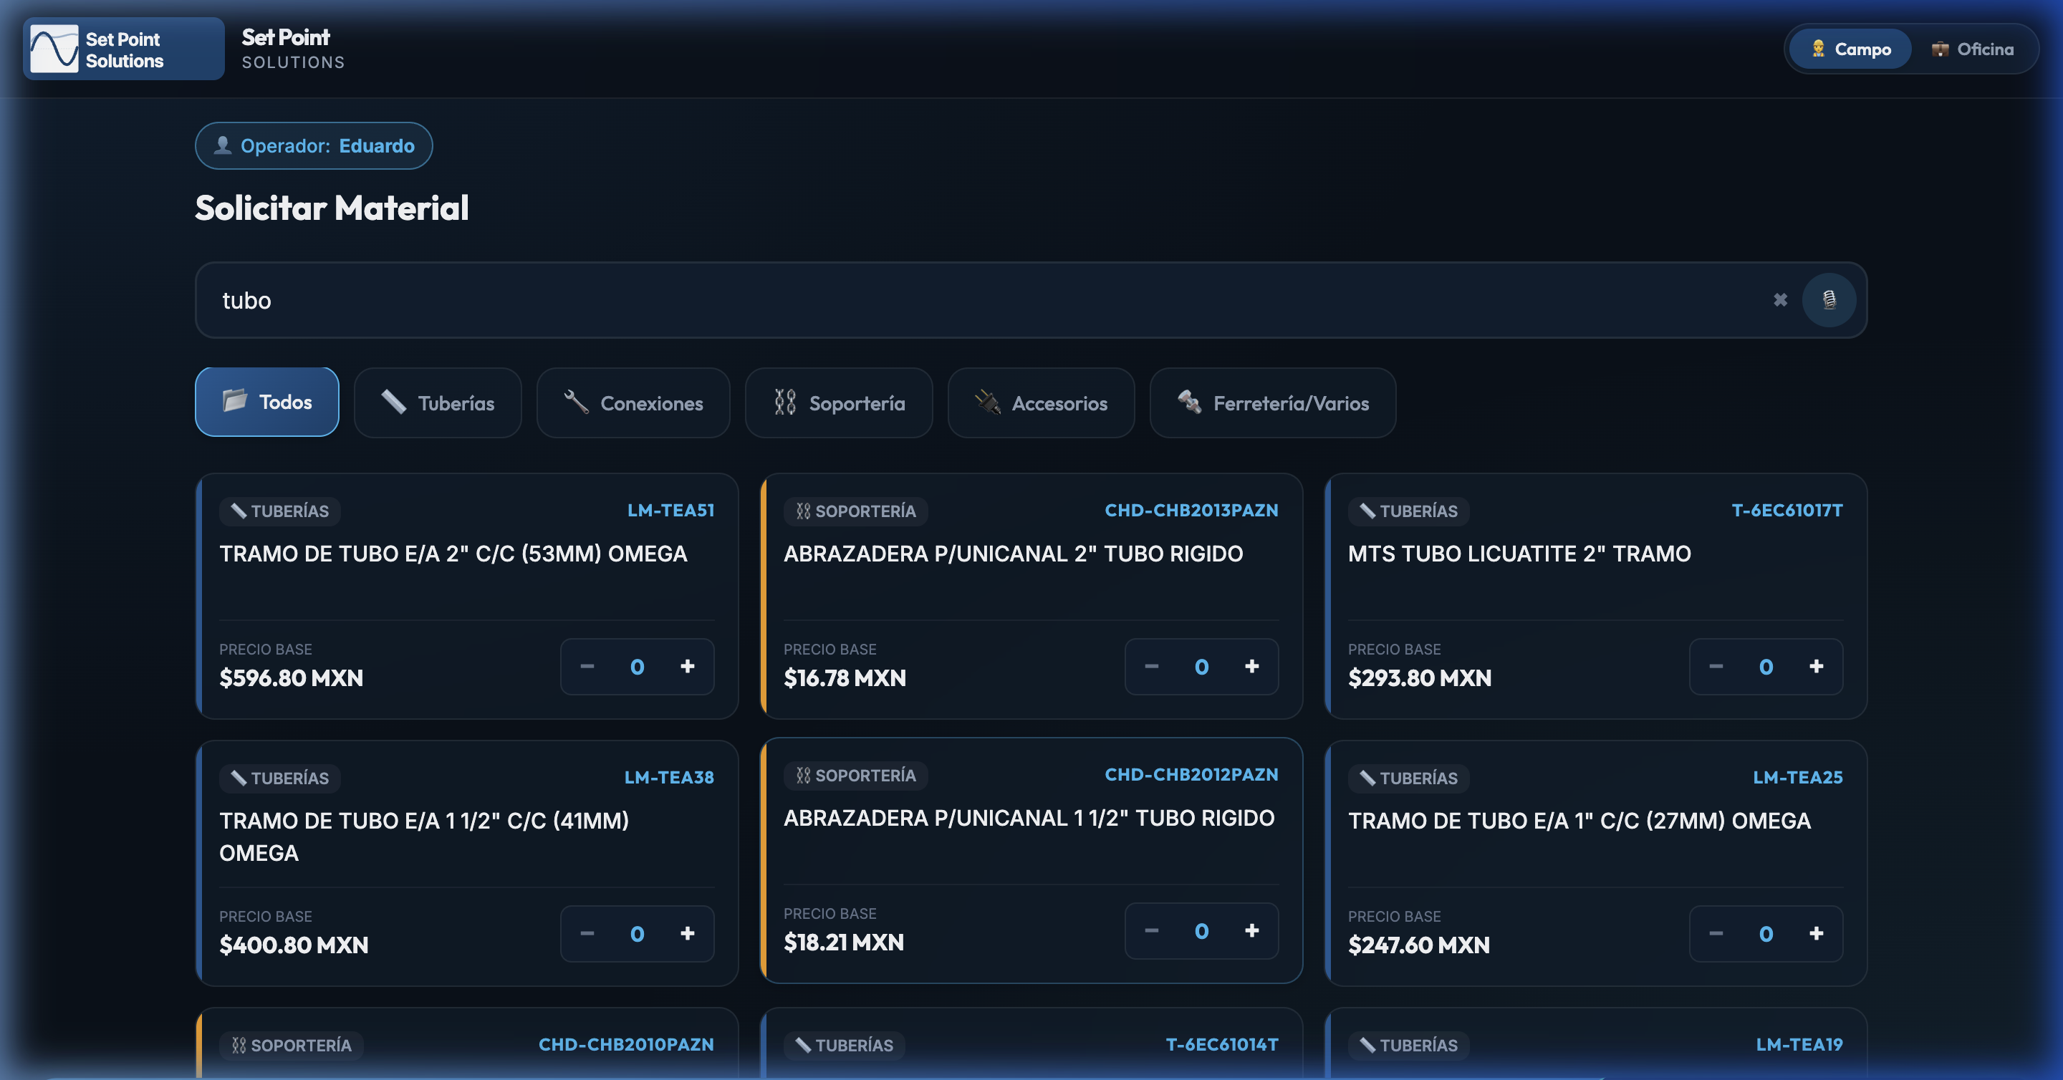Clear the search text with the X icon
This screenshot has height=1080, width=2063.
click(1779, 300)
